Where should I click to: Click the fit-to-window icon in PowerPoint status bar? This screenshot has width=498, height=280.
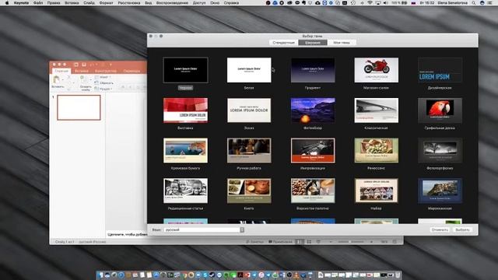click(x=395, y=242)
